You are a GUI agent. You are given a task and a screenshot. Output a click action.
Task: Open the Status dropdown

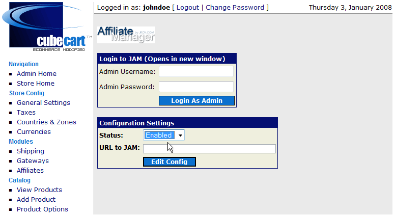164,135
